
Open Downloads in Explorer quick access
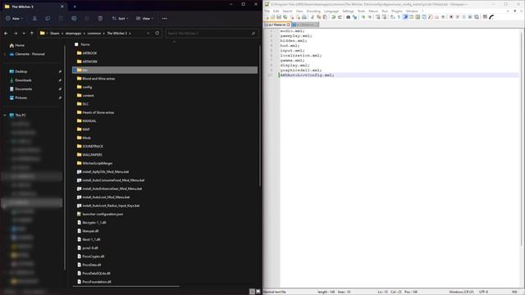click(23, 80)
